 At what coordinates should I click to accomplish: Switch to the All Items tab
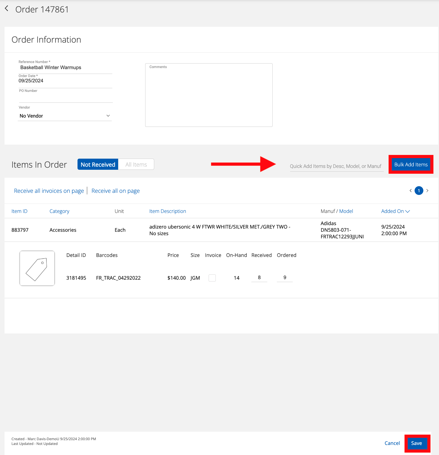pos(136,164)
